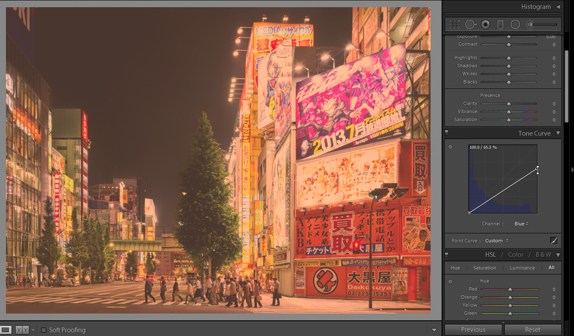Open Before/After view options dropdown arrow
The height and width of the screenshot is (336, 574).
33,330
